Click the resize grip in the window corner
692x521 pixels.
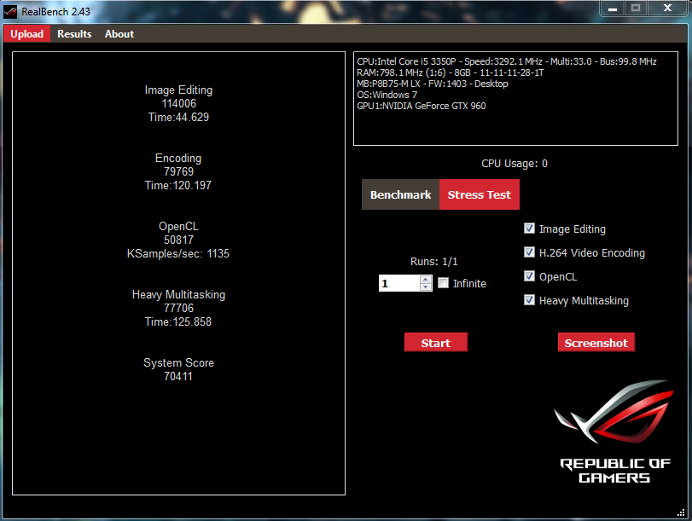click(x=685, y=514)
